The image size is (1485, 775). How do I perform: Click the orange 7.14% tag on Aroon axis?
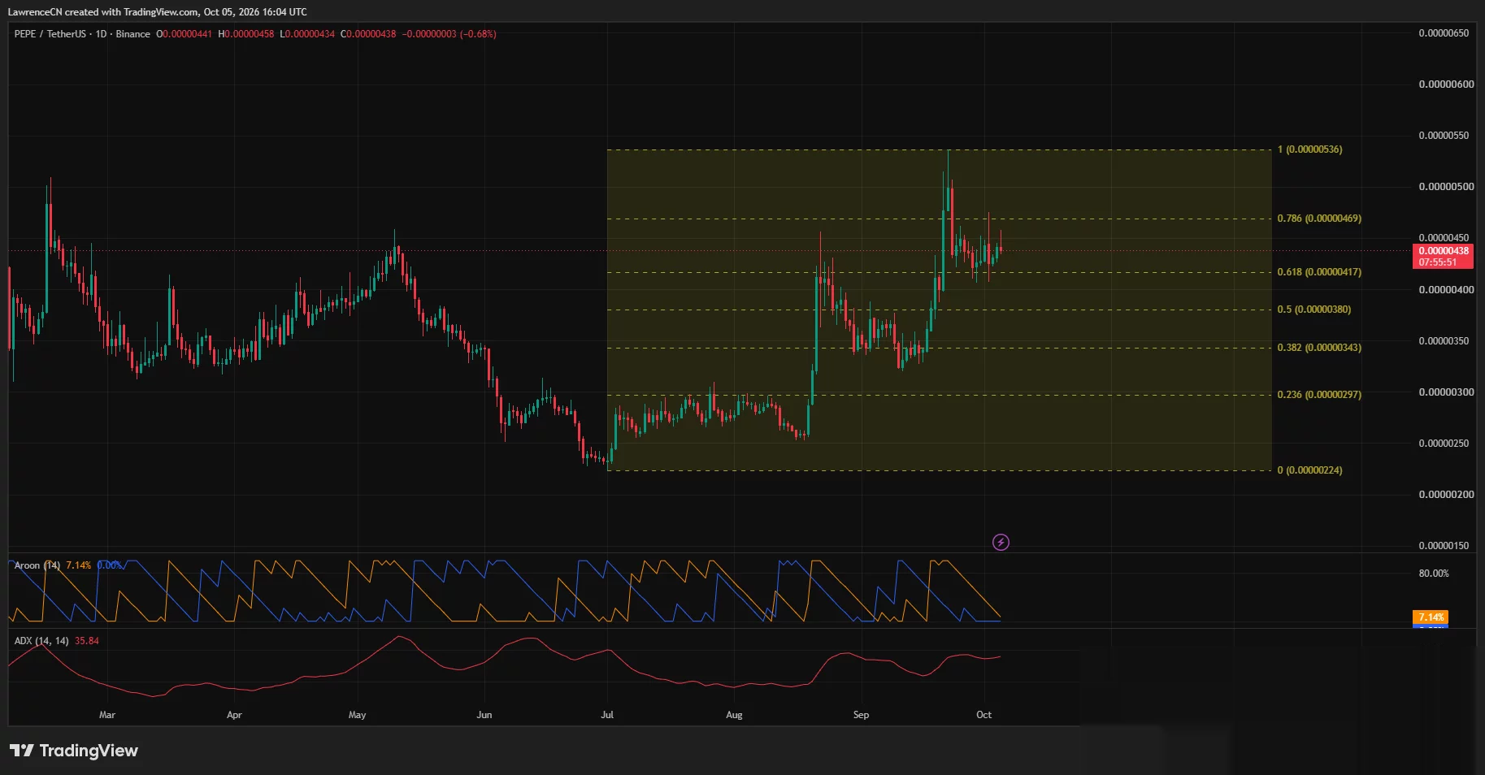click(x=1431, y=617)
